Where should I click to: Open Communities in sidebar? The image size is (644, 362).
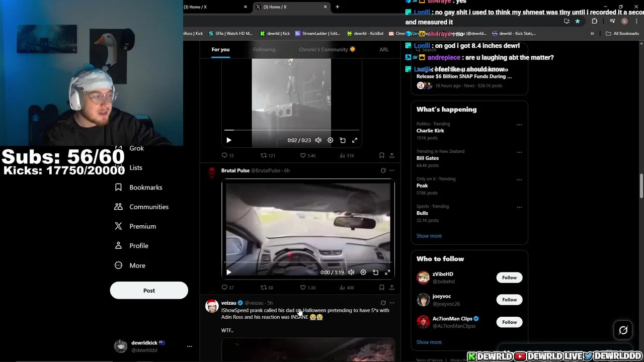pyautogui.click(x=141, y=207)
